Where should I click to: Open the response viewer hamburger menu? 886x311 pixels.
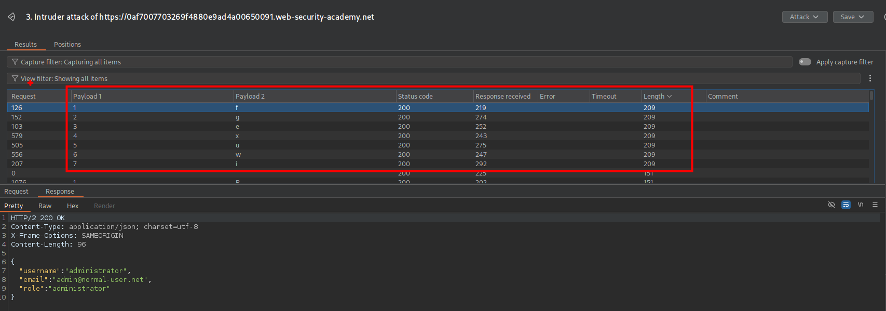pyautogui.click(x=875, y=205)
